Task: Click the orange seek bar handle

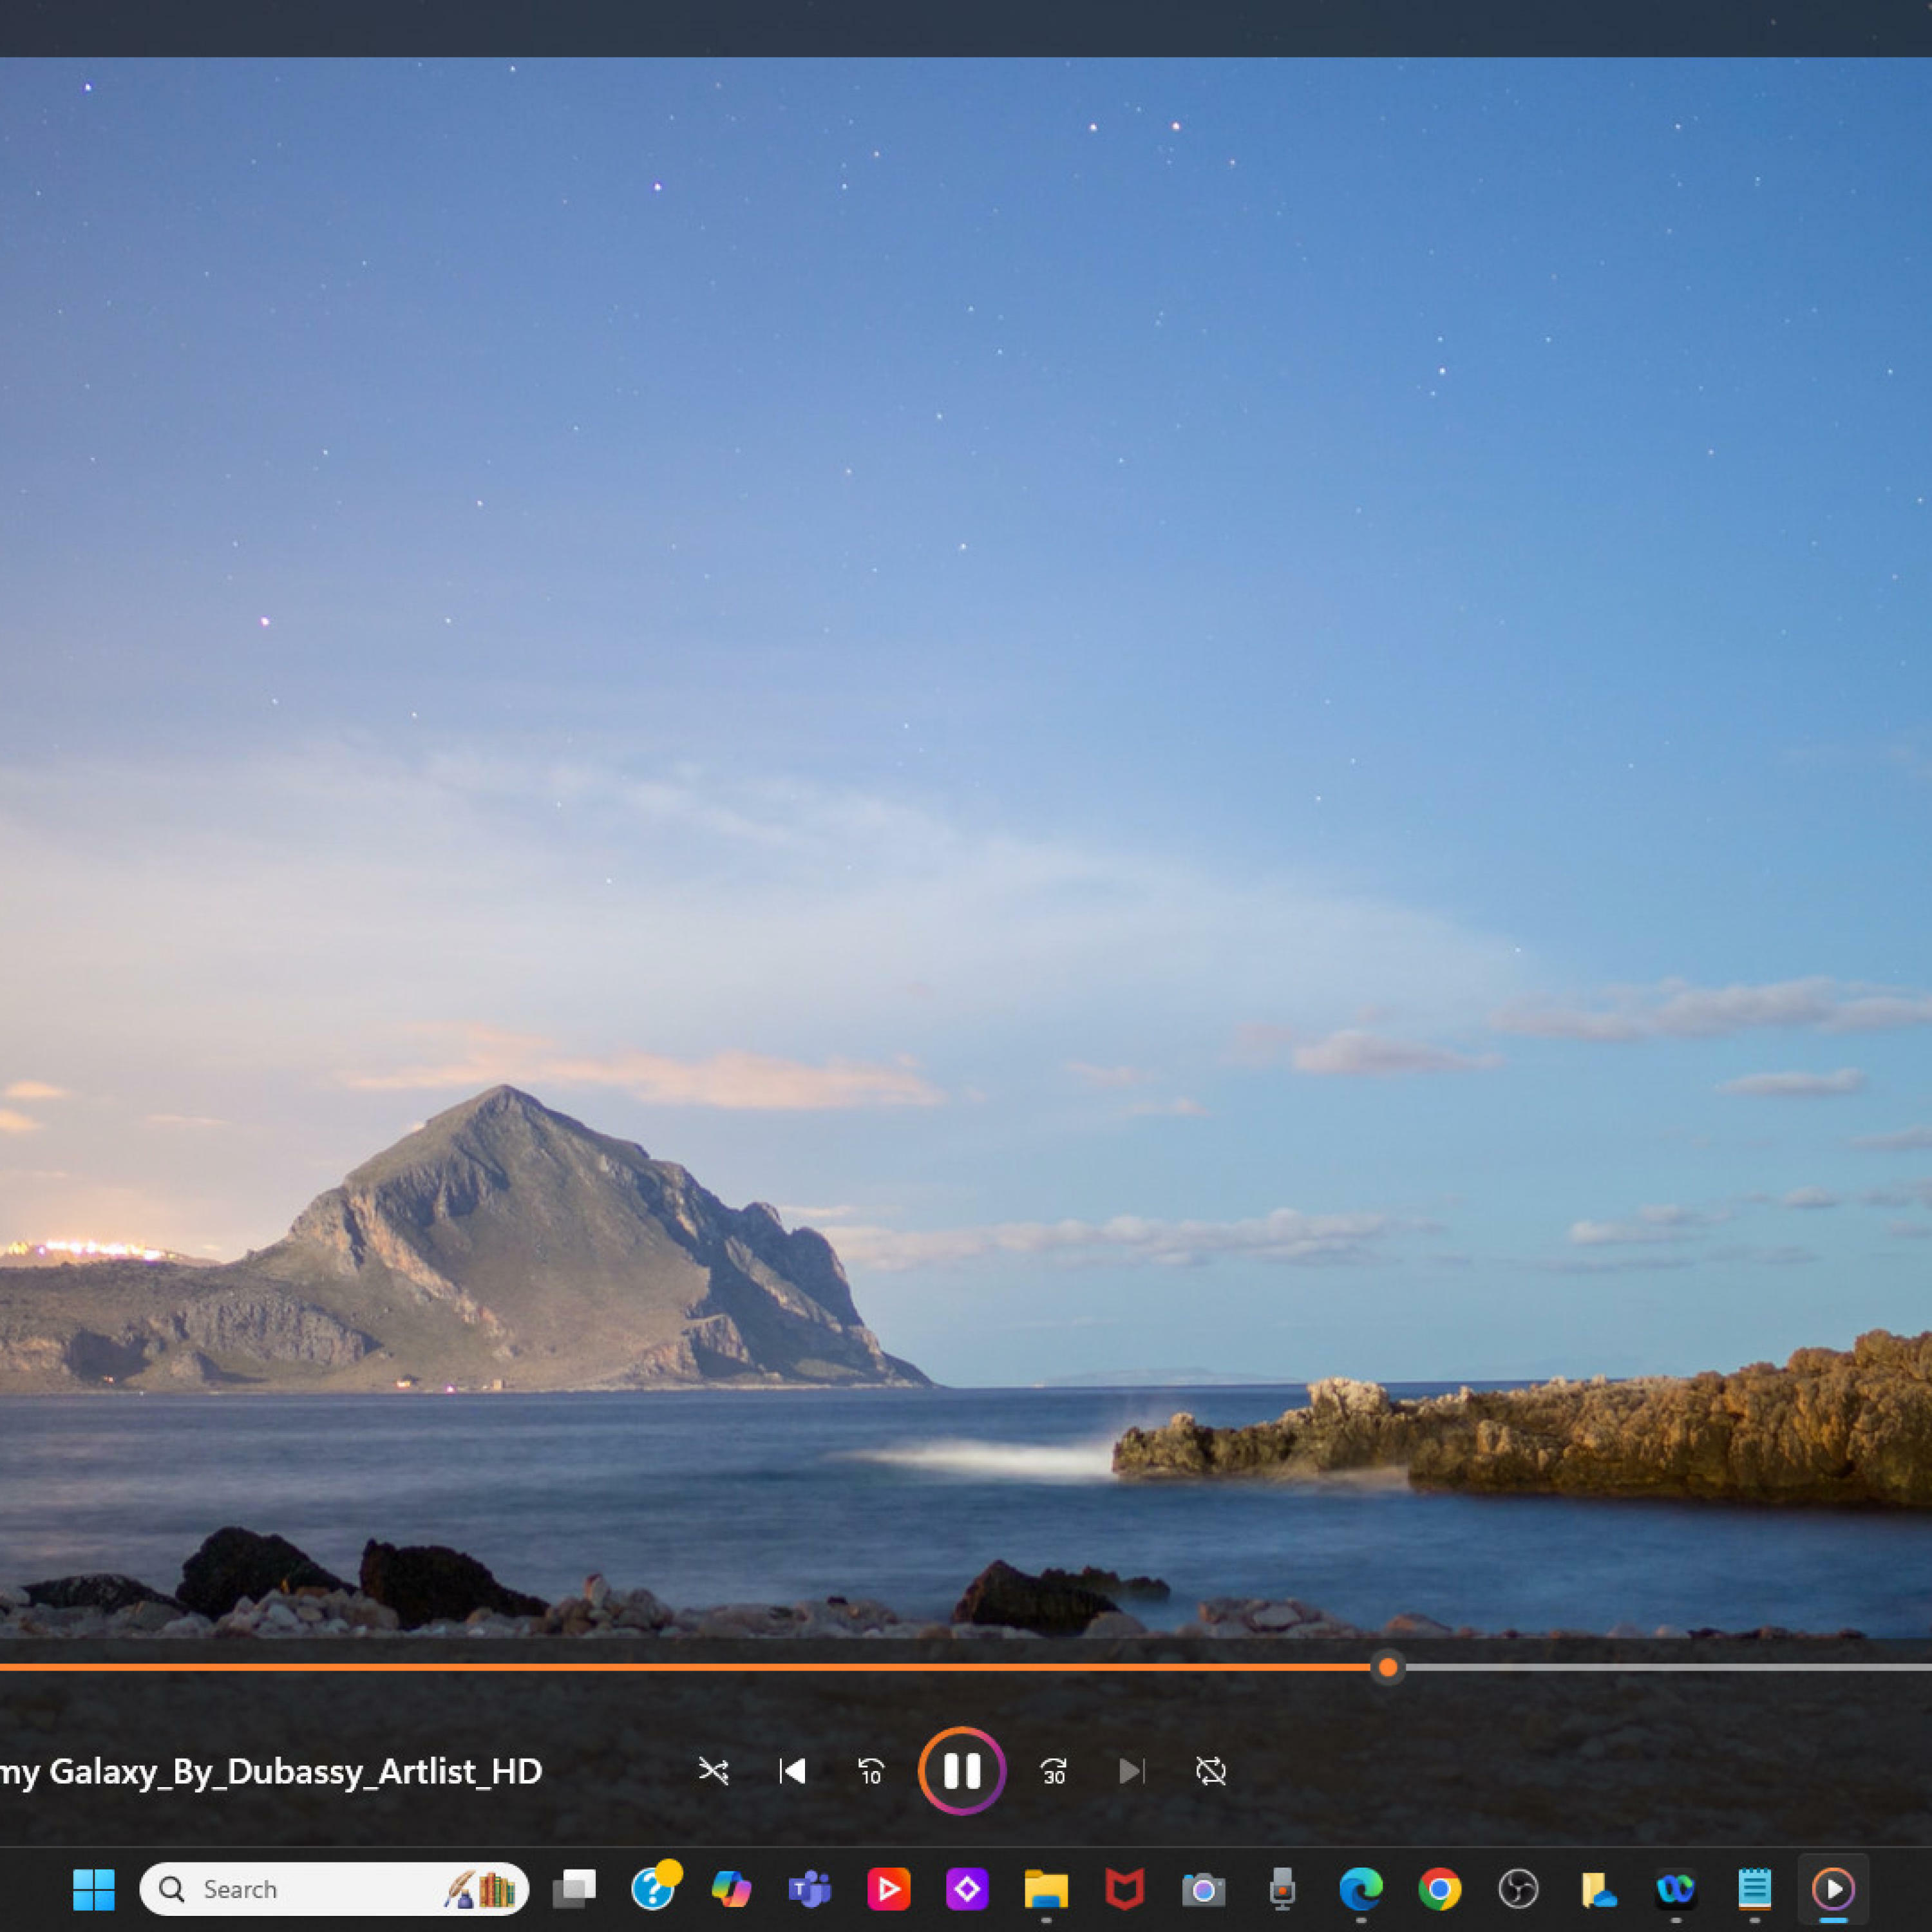Action: pos(1387,1667)
